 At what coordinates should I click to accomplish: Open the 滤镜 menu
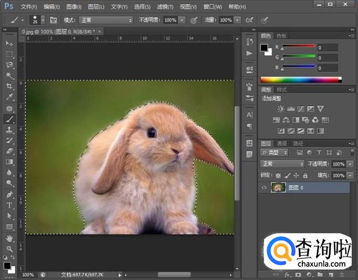165,7
